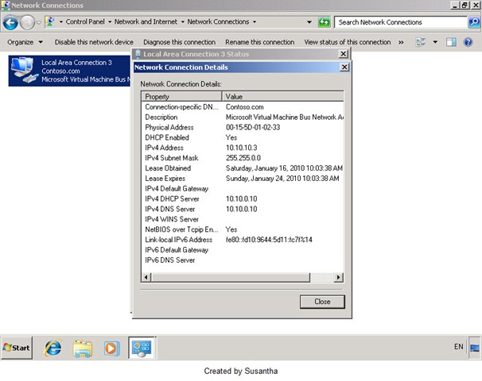Click the Change your view icon
The height and width of the screenshot is (381, 482).
421,42
